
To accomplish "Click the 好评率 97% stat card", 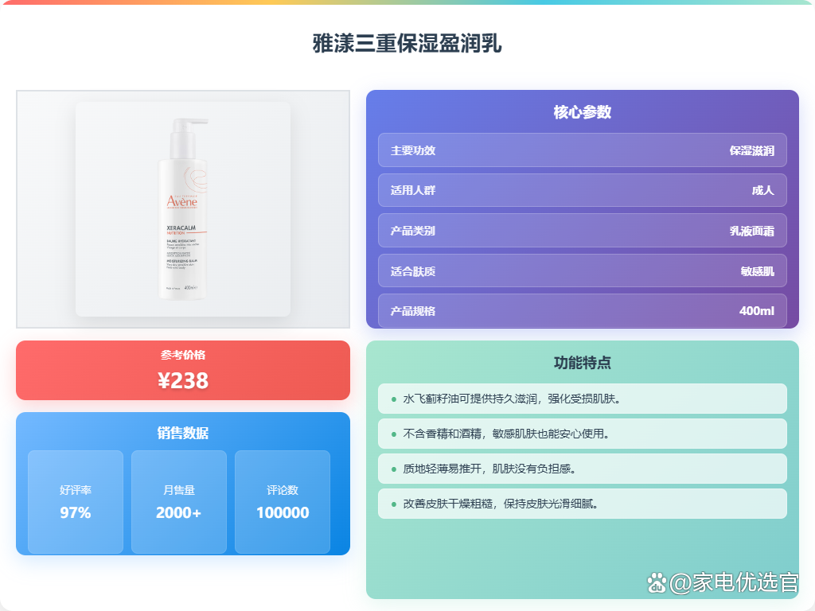I will coord(76,502).
